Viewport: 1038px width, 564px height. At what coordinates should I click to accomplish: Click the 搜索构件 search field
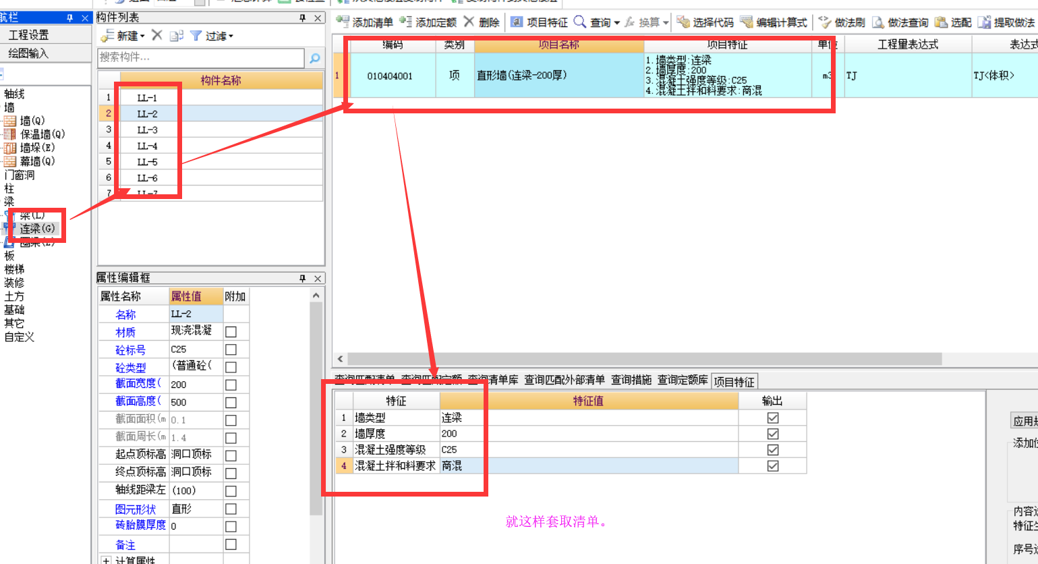201,58
